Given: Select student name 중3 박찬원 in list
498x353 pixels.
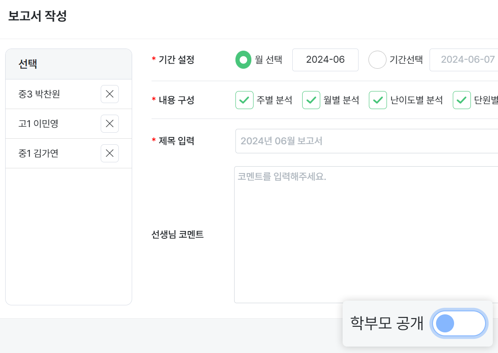Looking at the screenshot, I should [39, 94].
